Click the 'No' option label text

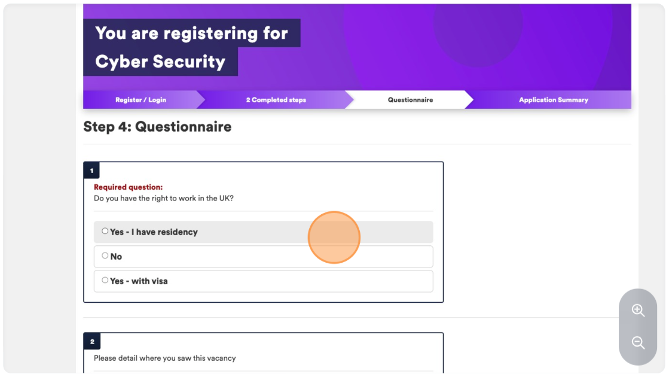pos(116,257)
